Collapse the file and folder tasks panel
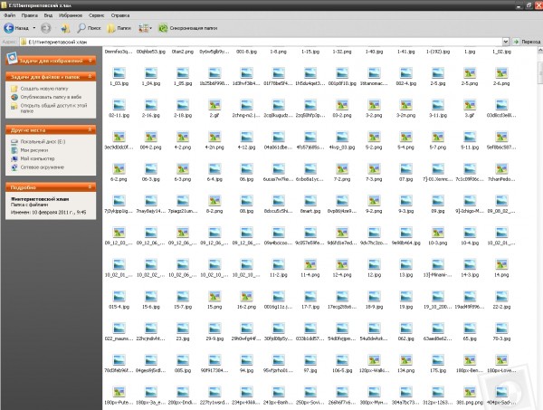 (x=90, y=77)
